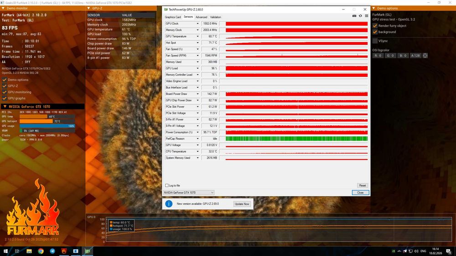Click the ENG language indicator
Viewport: 456px width, 256px height.
point(424,251)
